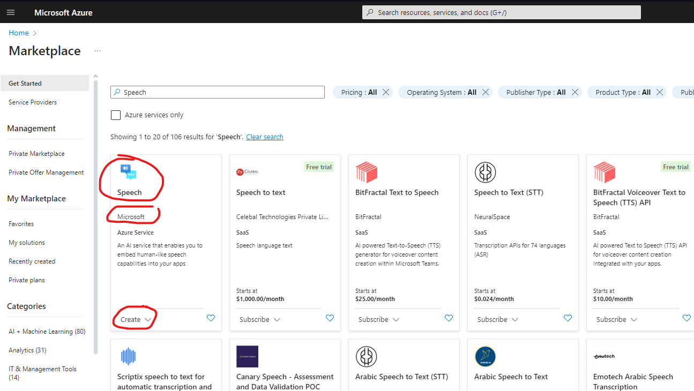Viewport: 694px width, 391px height.
Task: Navigate to Home via breadcrumb
Action: click(18, 33)
